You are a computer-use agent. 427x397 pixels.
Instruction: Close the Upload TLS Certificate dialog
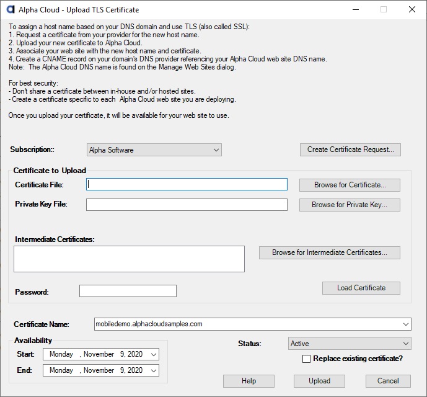tap(412, 9)
